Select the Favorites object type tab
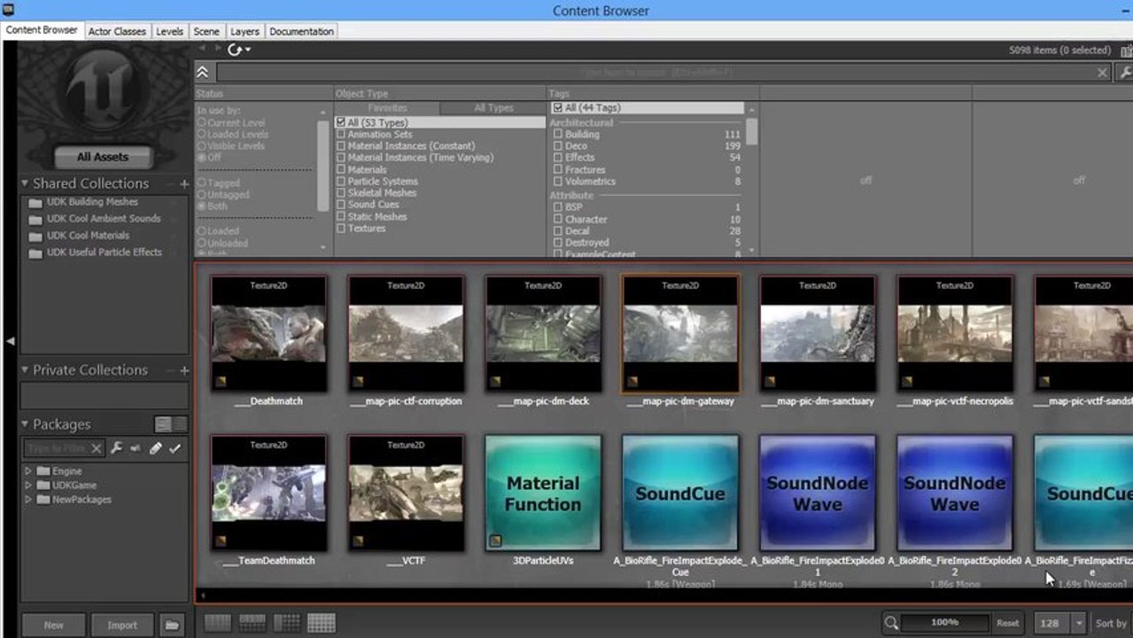Screen dimensions: 1133x638 coord(387,108)
